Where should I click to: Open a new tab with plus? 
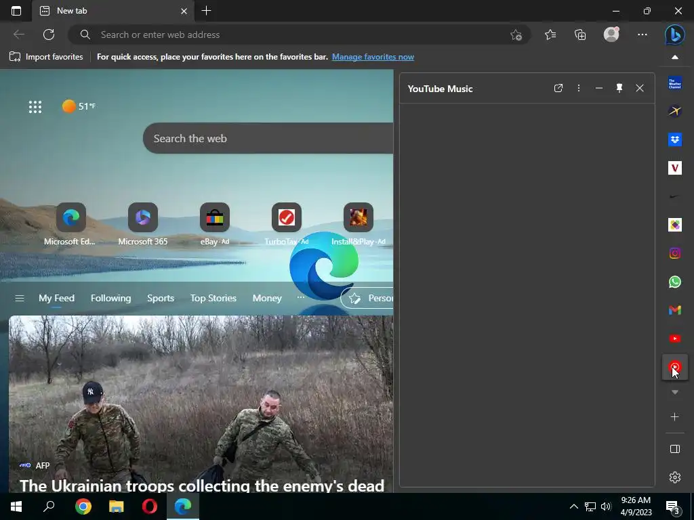tap(206, 11)
